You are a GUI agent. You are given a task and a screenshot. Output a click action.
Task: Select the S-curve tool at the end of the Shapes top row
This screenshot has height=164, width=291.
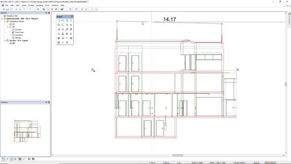71,20
